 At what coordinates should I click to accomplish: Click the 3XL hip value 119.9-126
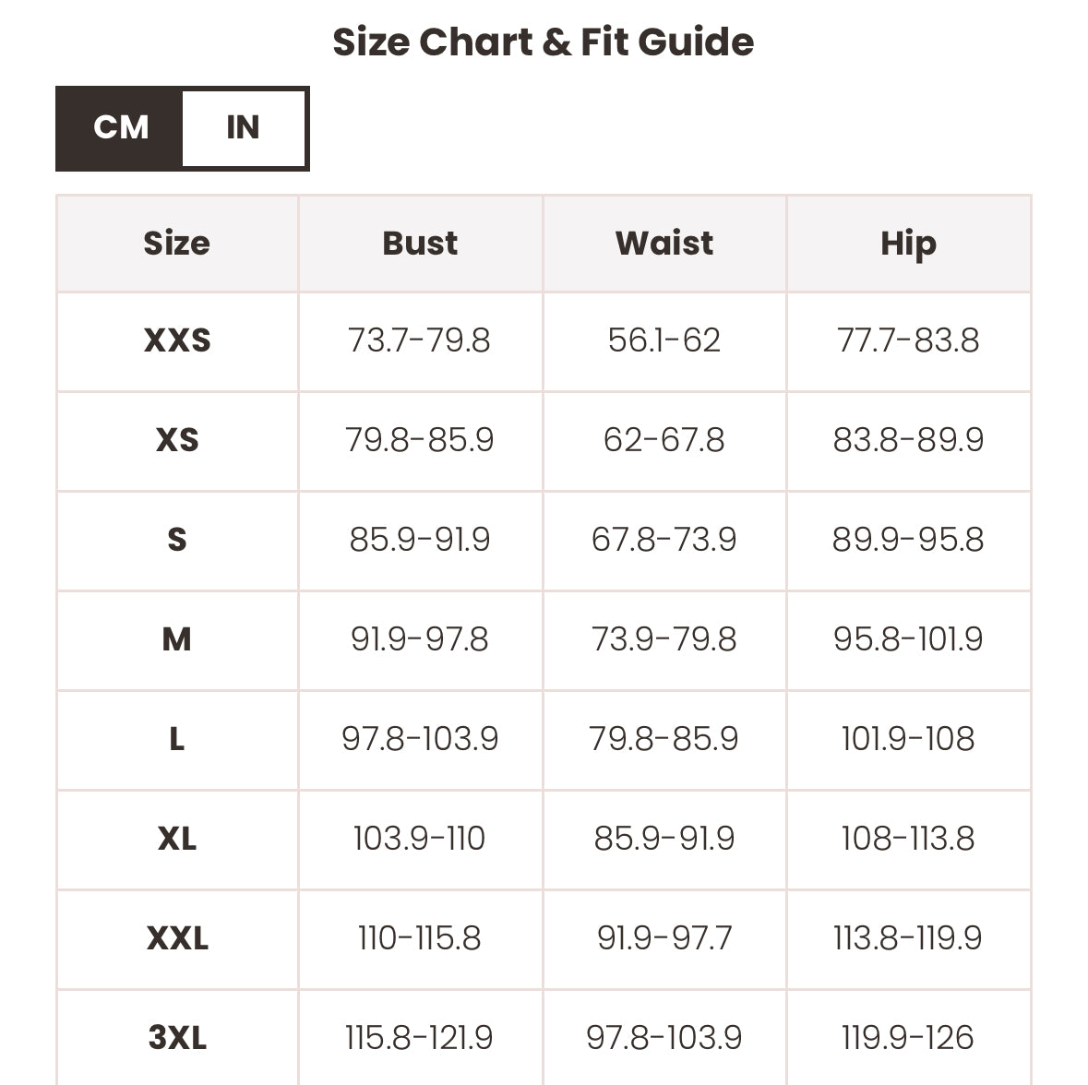pyautogui.click(x=908, y=1038)
